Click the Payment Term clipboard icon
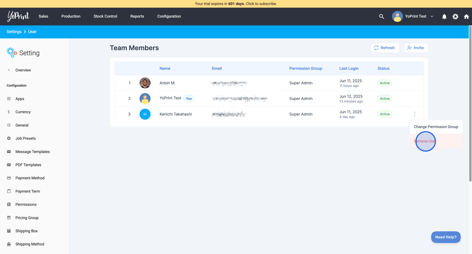Viewport: 472px width, 254px height. 9,191
